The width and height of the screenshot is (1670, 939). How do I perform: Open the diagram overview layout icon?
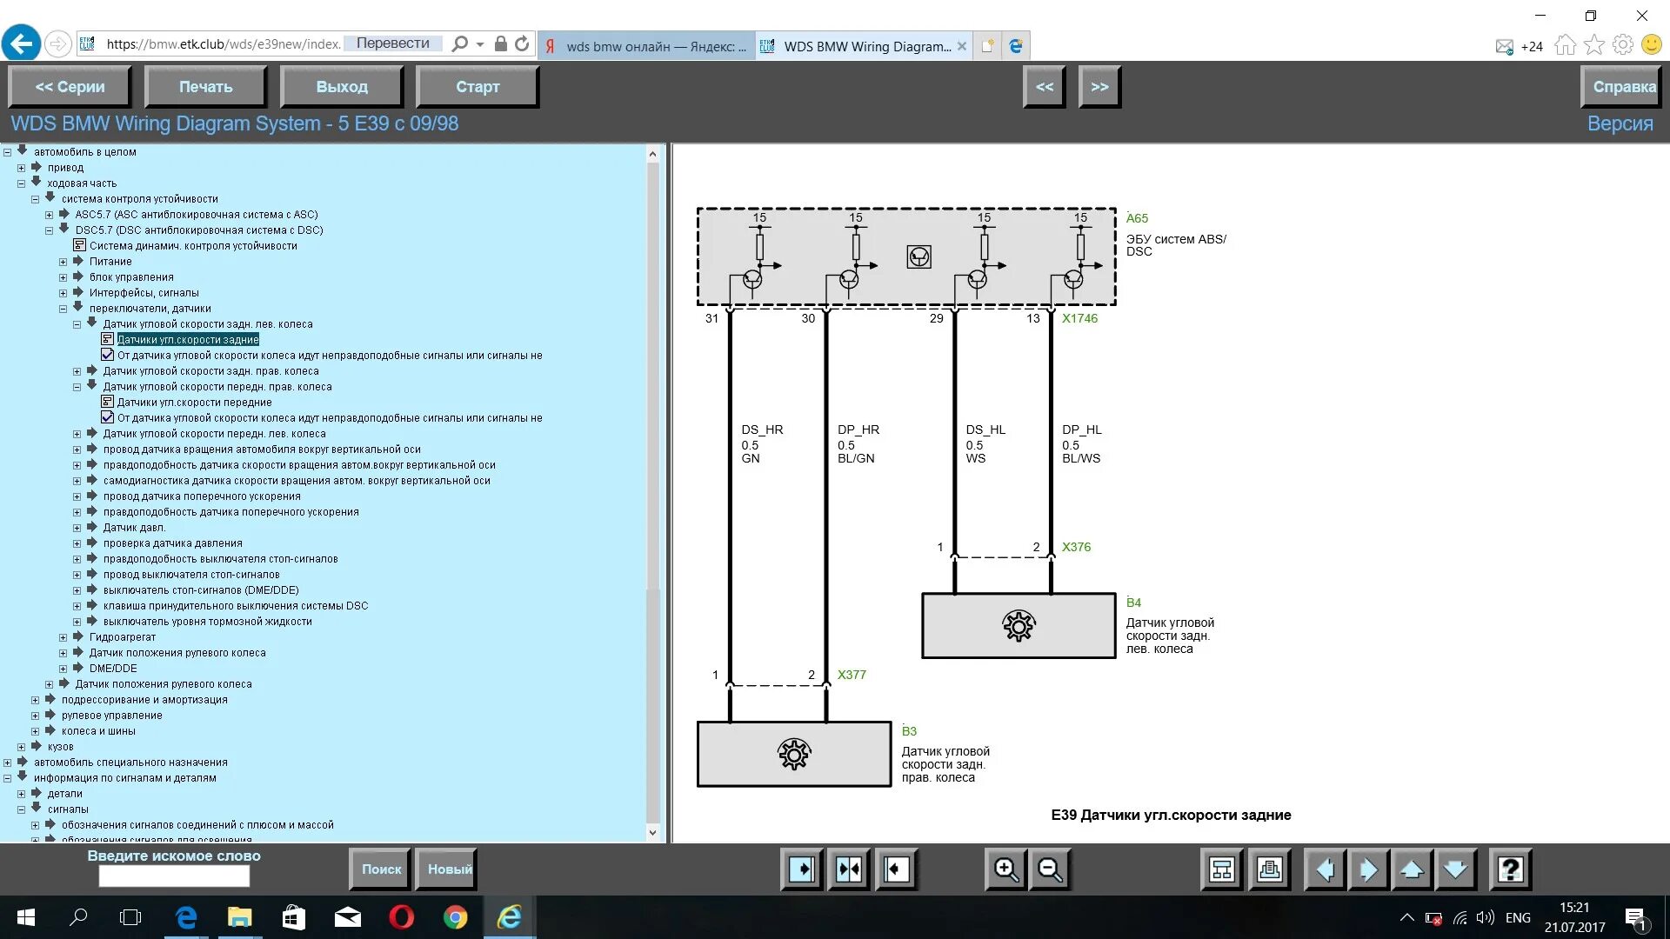[1222, 869]
